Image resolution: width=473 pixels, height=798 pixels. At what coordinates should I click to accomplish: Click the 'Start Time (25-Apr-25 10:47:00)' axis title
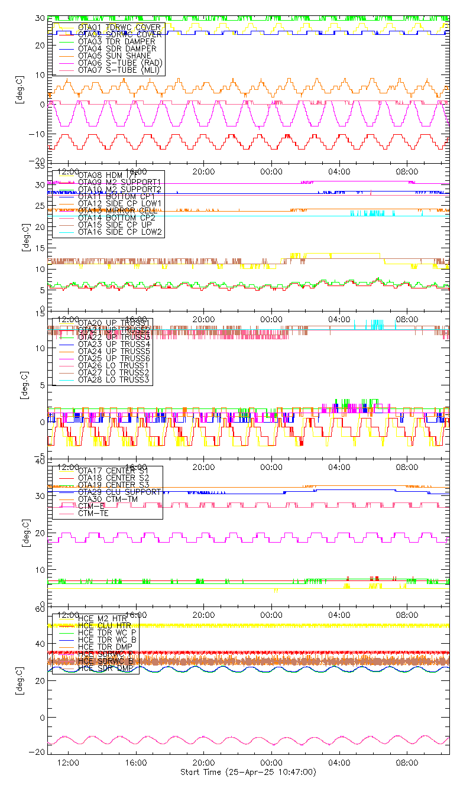click(x=248, y=772)
